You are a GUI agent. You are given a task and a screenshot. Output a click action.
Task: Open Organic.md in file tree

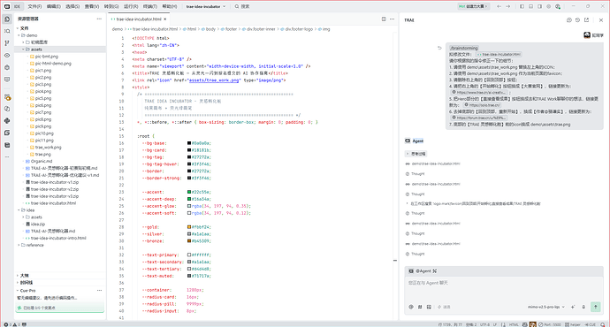click(42, 161)
